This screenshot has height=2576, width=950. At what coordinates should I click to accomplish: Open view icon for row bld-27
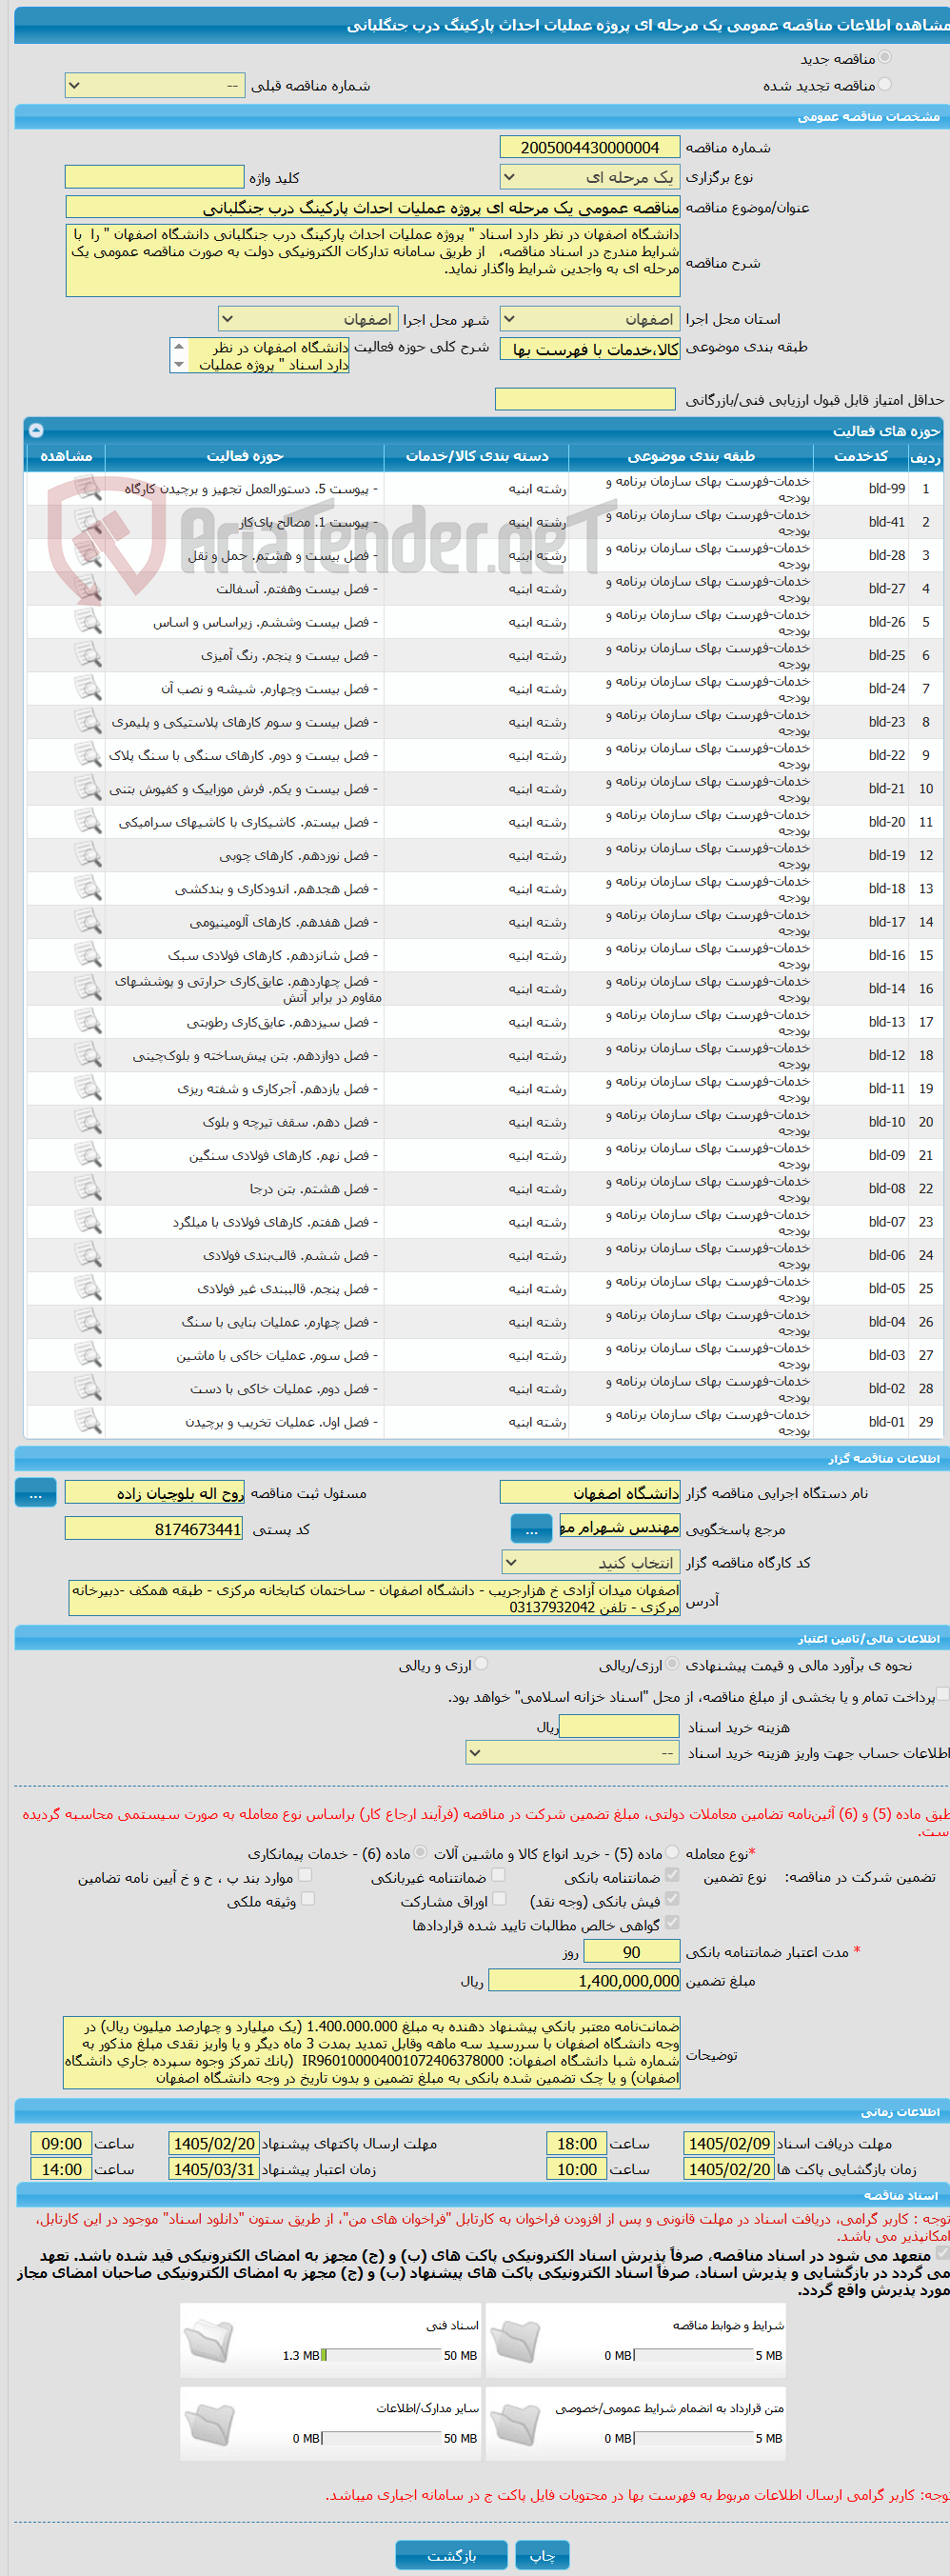[x=88, y=589]
